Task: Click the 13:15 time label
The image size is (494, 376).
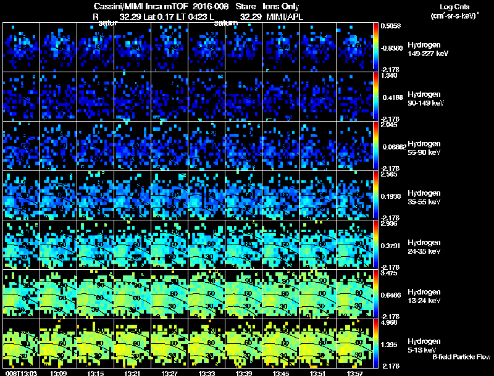Action: tap(96, 373)
